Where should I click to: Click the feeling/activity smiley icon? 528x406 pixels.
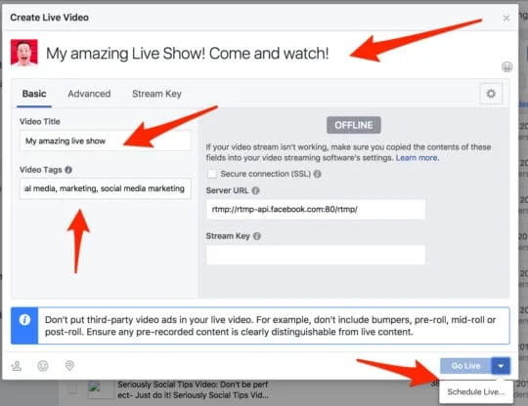click(x=43, y=366)
